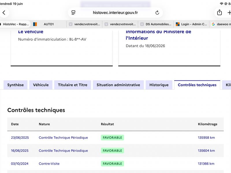Click the Contre-Visite nature cell

tap(49, 163)
